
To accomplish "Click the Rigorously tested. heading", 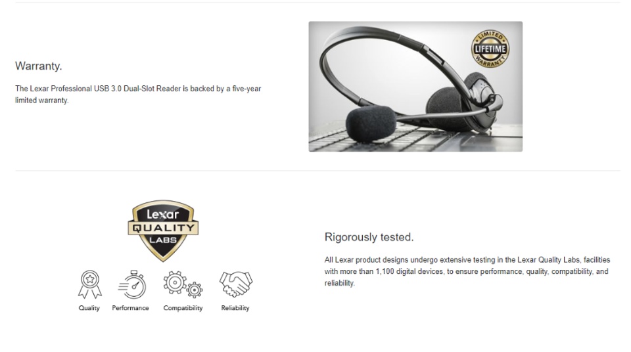I will point(369,237).
